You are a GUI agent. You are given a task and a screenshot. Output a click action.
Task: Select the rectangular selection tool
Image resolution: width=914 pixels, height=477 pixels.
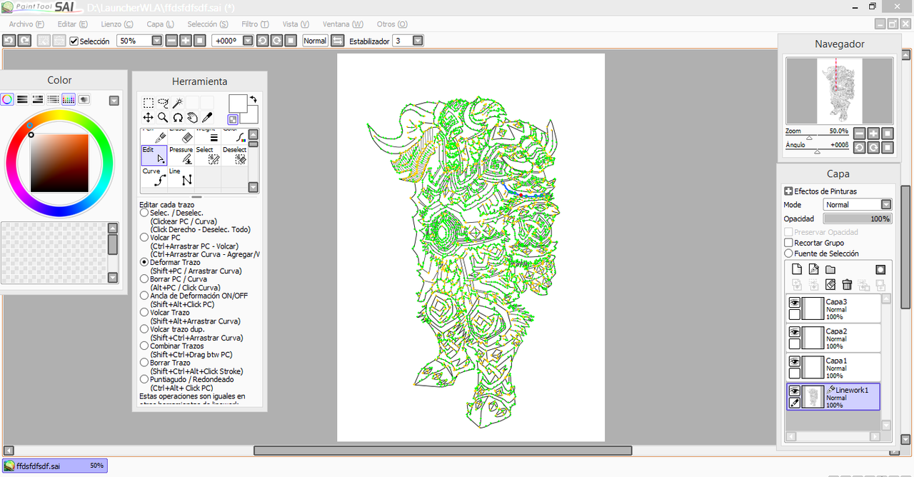tap(148, 103)
